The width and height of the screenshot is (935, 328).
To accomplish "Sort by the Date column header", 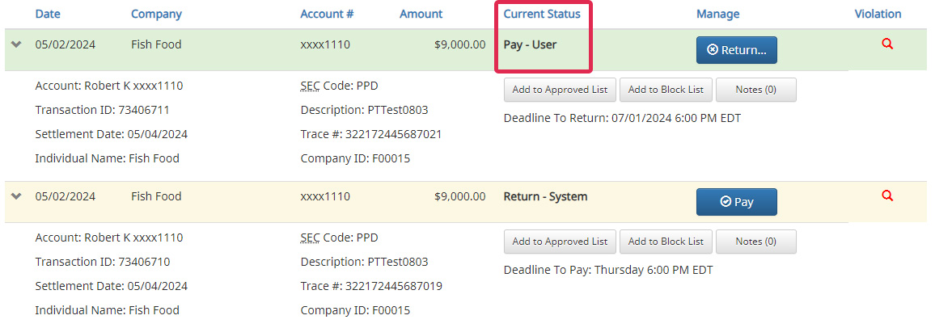I will [48, 14].
